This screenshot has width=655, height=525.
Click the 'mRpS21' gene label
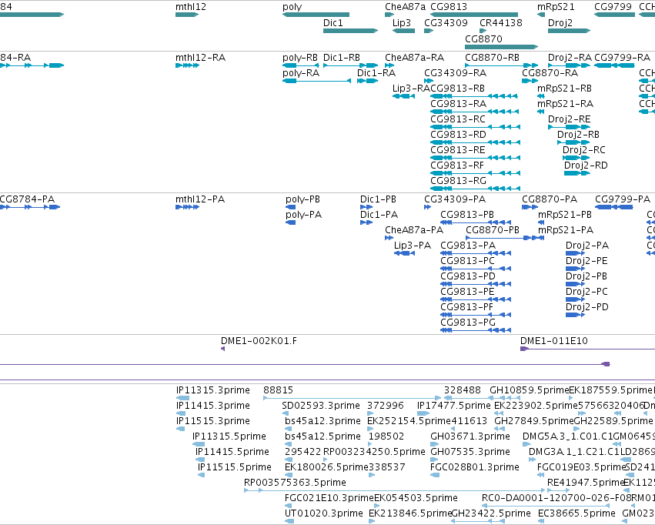point(556,7)
